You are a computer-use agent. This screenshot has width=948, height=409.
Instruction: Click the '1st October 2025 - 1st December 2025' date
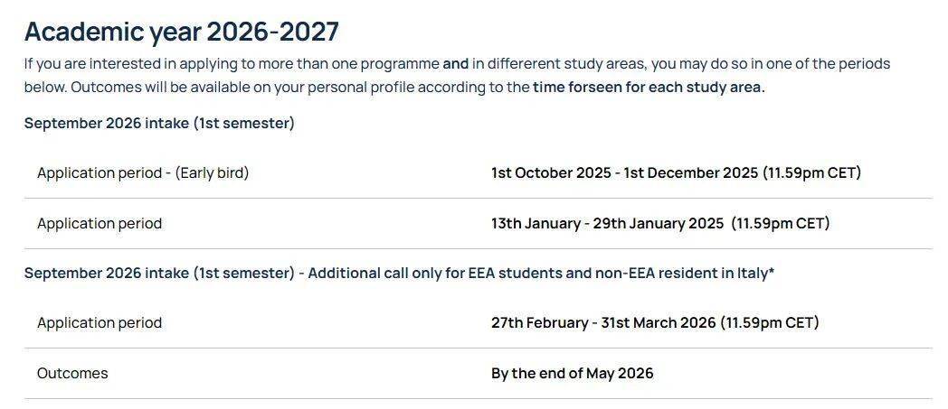coord(624,173)
